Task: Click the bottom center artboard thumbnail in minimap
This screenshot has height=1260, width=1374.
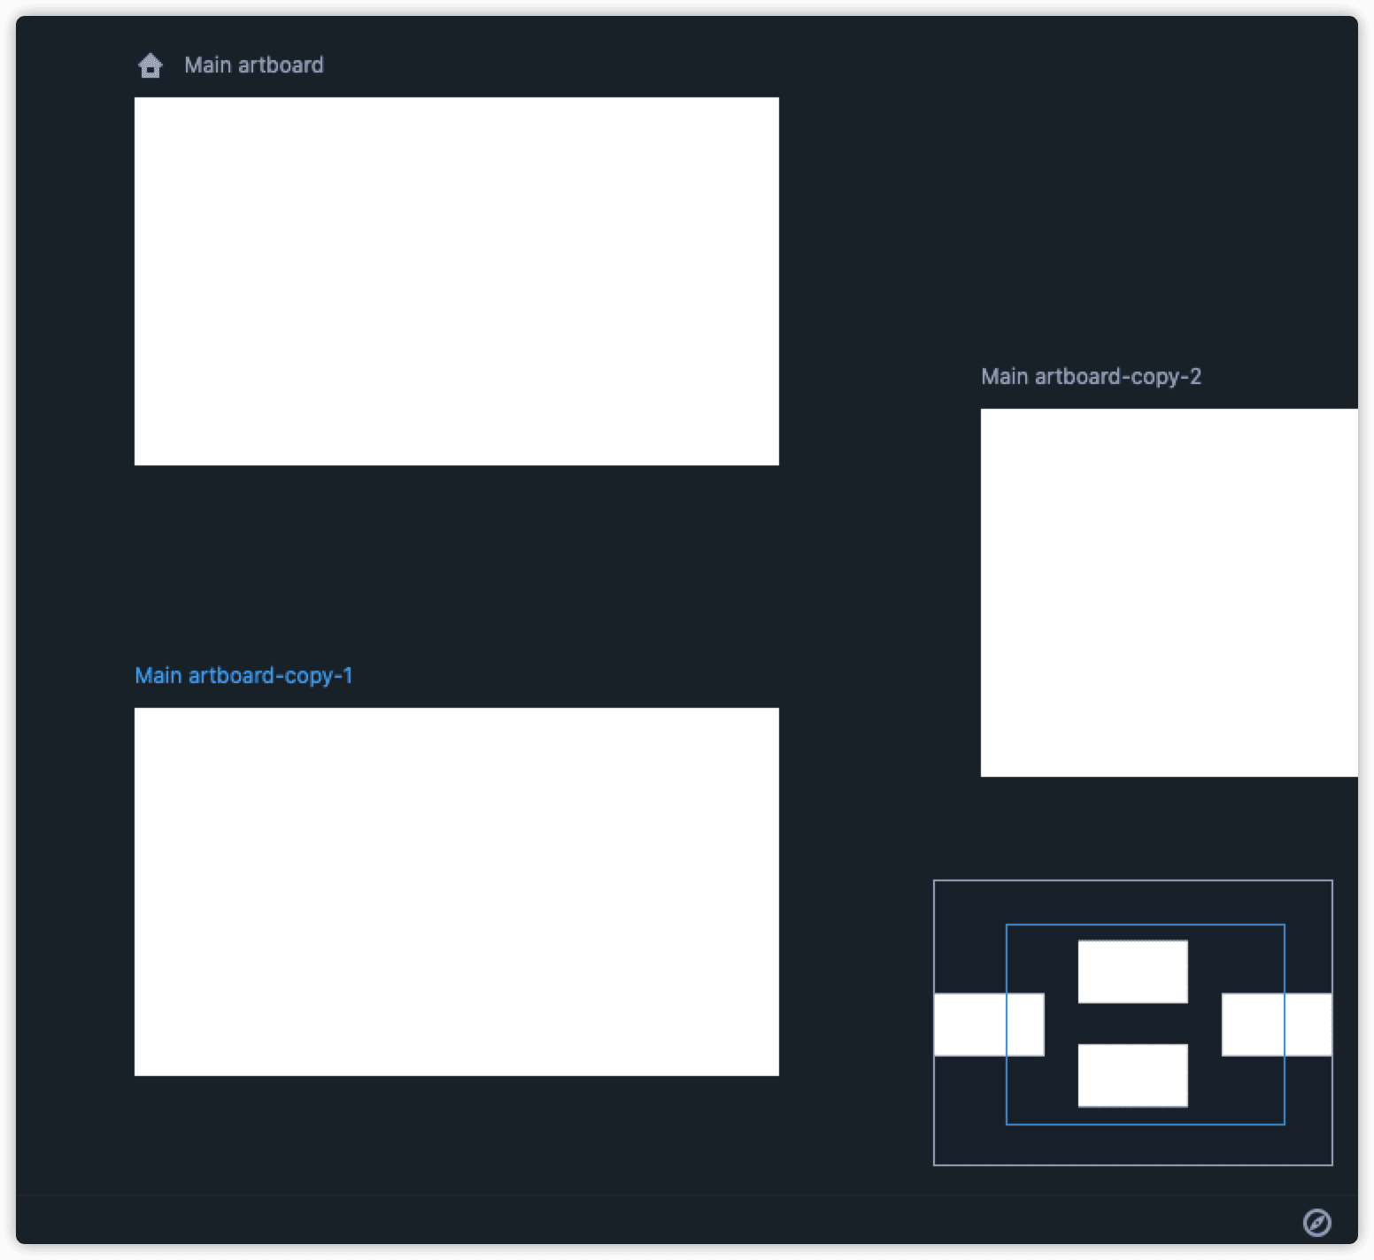Action: point(1132,1075)
